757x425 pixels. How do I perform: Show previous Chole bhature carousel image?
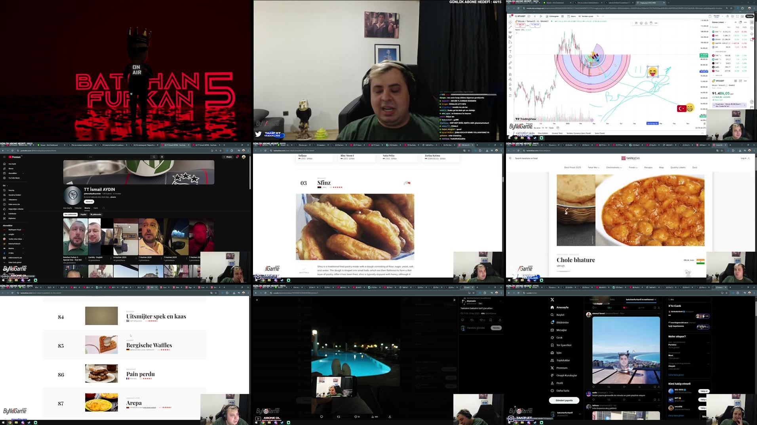click(566, 211)
